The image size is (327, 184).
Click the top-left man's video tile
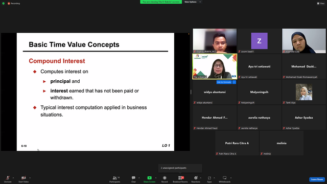coord(215,41)
